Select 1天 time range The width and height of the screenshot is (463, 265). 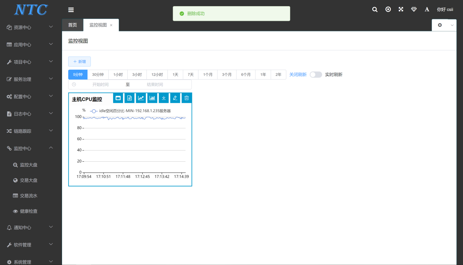point(175,74)
